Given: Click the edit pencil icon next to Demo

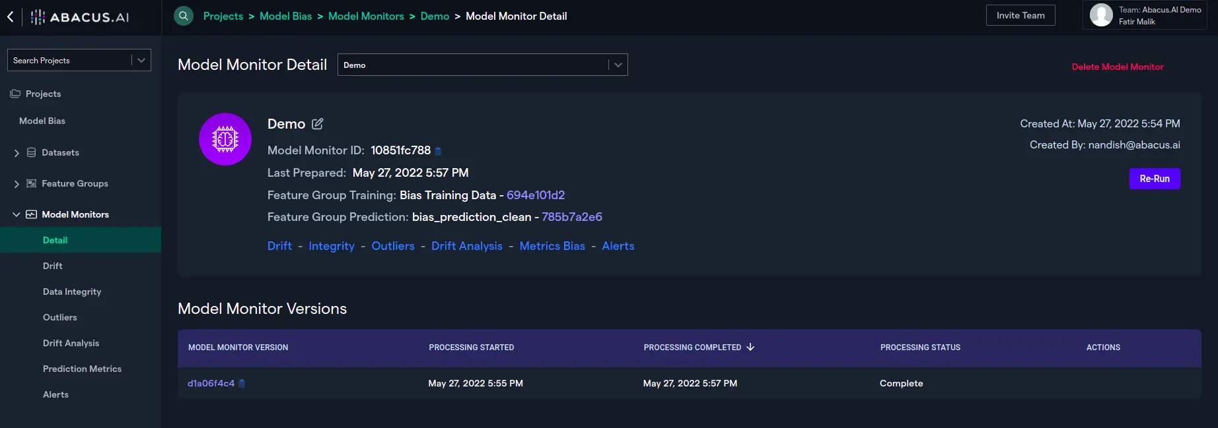Looking at the screenshot, I should 318,124.
